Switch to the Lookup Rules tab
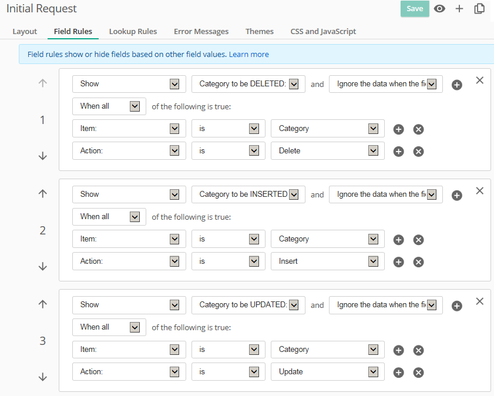Screen dimensions: 494x396 (x=133, y=31)
